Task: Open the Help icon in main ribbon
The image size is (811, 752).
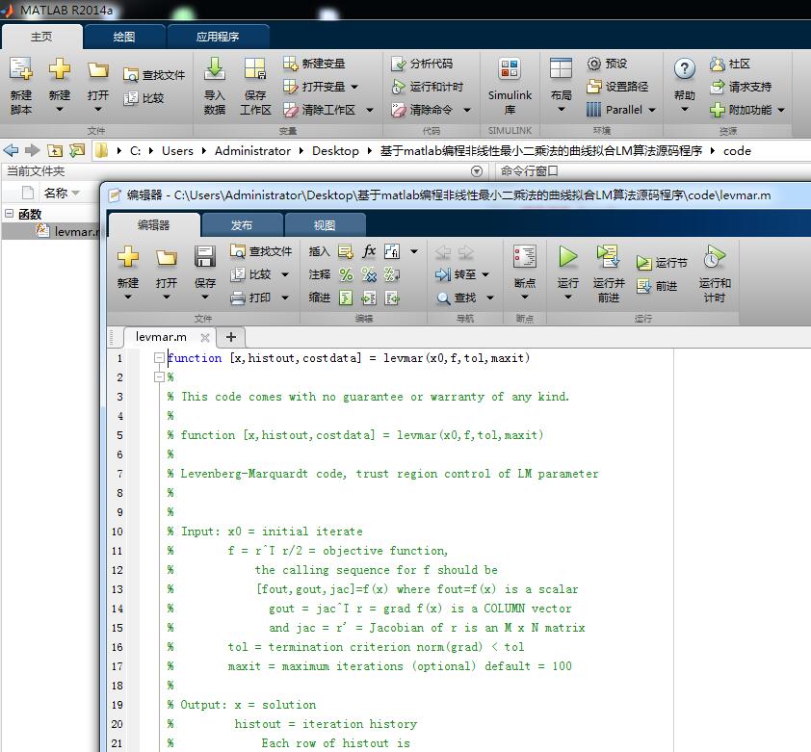Action: pyautogui.click(x=684, y=68)
